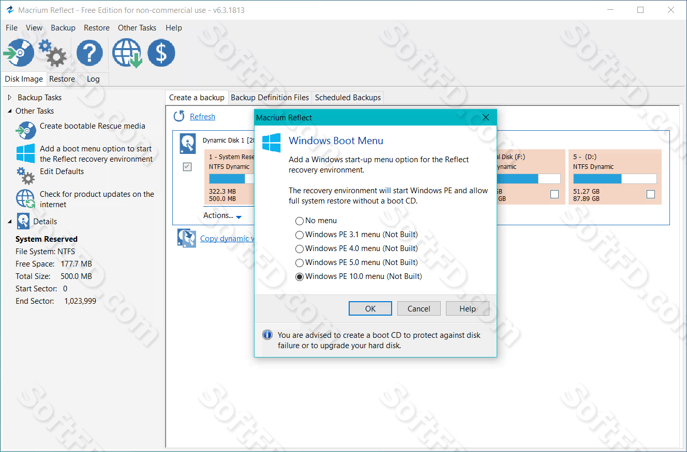Click Check for product updates link
687x452 pixels.
(97, 199)
